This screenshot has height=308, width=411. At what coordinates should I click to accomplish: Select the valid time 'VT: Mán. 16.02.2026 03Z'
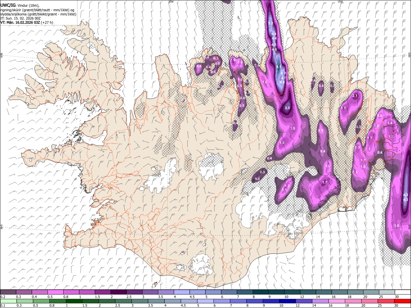point(21,22)
